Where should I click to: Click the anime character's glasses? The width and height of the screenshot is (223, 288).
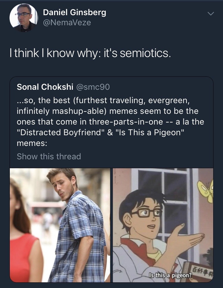[x=147, y=213]
